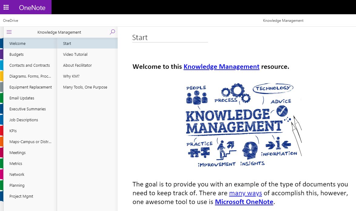Image resolution: width=356 pixels, height=211 pixels.
Task: Open the Meetings section
Action: pos(30,152)
